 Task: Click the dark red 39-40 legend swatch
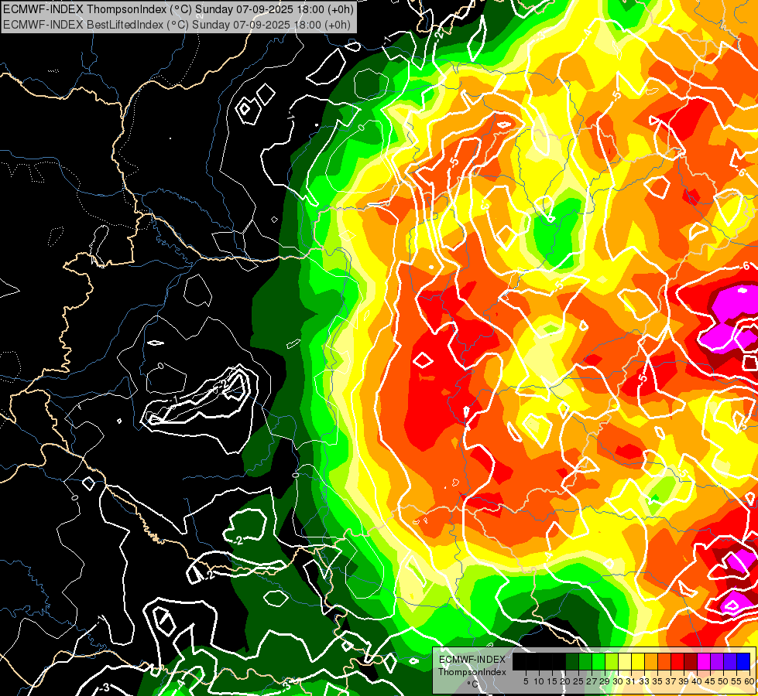point(691,661)
